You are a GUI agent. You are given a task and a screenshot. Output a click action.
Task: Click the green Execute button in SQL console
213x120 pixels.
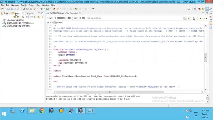[189, 18]
